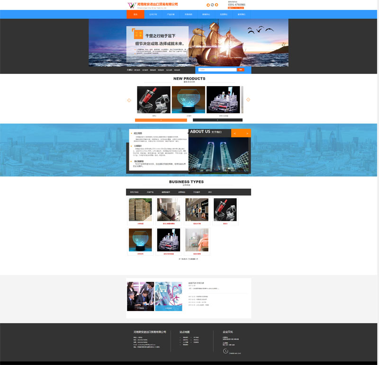
Task: Click the right arrow of New Products carousel
Action: click(248, 100)
